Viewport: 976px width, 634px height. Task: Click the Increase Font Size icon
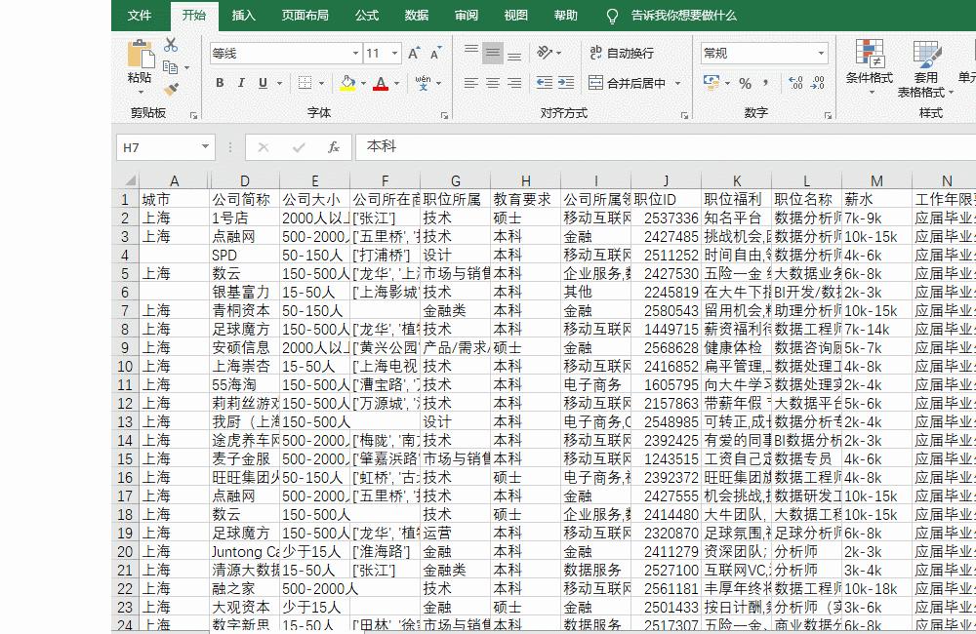click(414, 54)
